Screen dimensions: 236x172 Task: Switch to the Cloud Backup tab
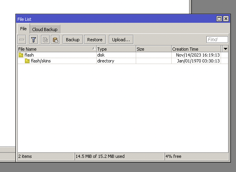pos(45,29)
